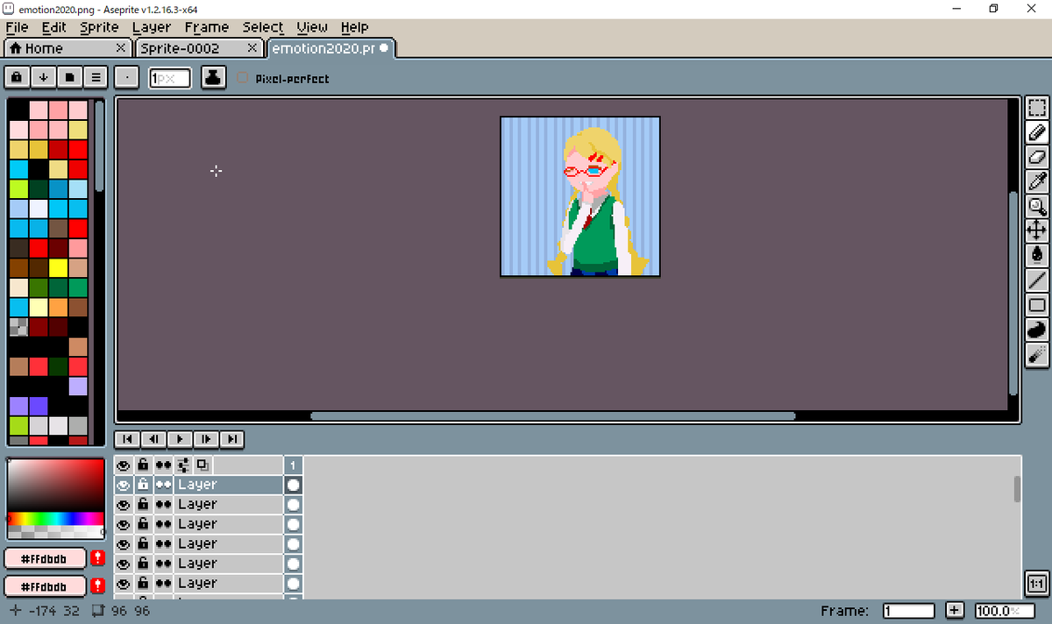1052x624 pixels.
Task: Select the Line tool
Action: pos(1037,280)
